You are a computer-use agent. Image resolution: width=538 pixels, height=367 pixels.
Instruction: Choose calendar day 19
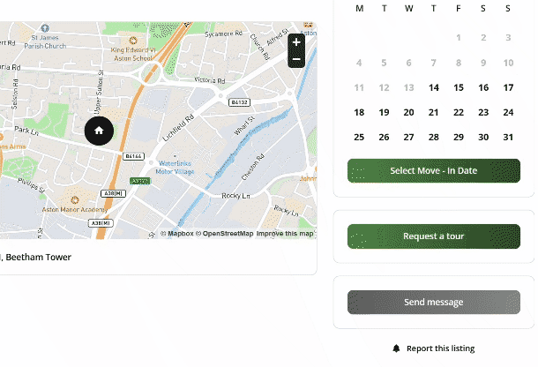(x=384, y=112)
